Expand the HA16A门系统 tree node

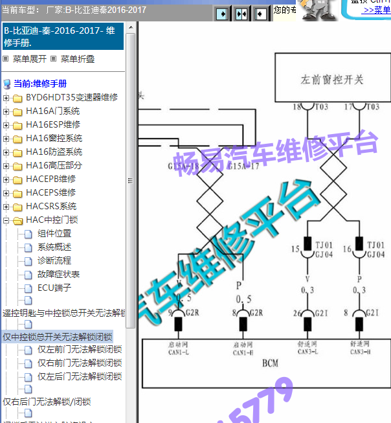click(6, 111)
